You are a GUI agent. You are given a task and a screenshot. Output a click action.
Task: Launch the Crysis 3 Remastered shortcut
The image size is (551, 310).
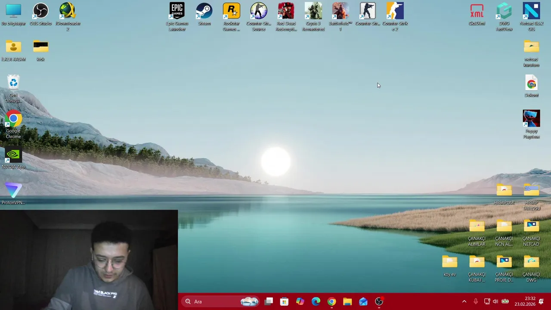point(313,17)
